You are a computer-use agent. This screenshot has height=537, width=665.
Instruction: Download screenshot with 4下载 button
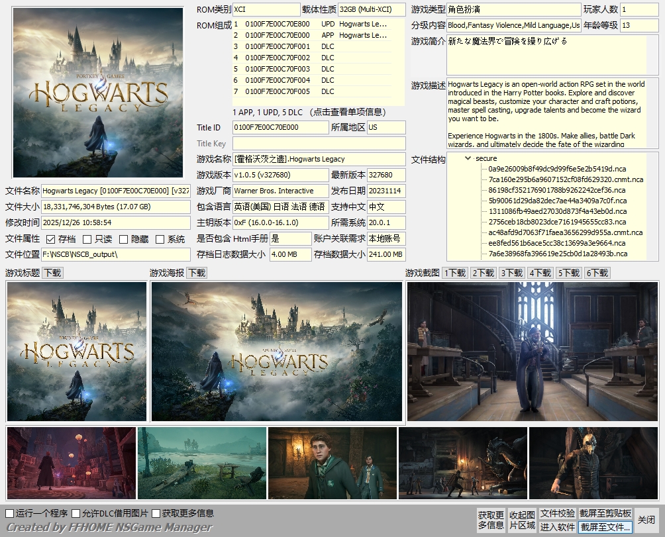[540, 273]
